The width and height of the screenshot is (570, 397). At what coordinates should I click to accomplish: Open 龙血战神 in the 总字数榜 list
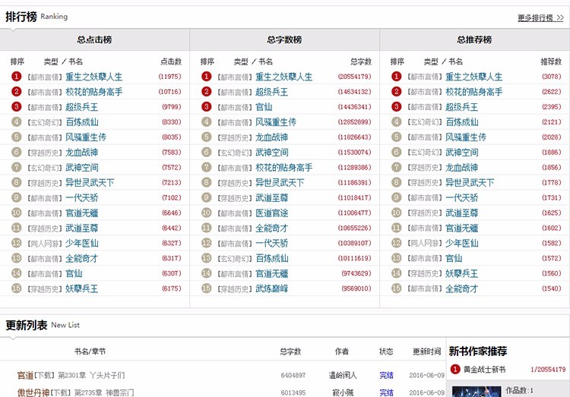coord(272,137)
